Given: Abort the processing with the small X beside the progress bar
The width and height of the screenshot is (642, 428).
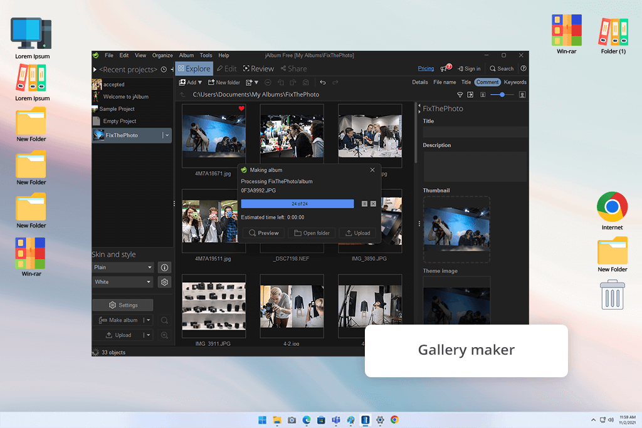Looking at the screenshot, I should (x=373, y=204).
